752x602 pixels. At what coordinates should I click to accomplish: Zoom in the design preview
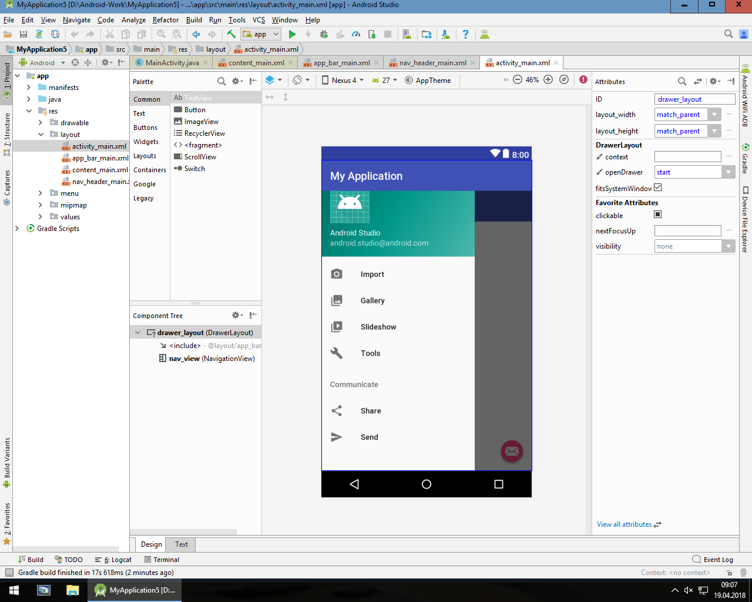(x=548, y=80)
